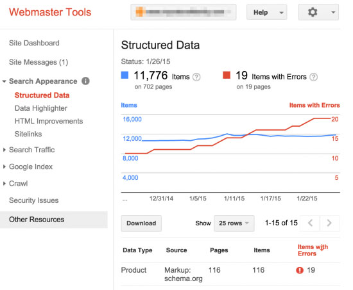Sort by Items with Errors column

(313, 250)
